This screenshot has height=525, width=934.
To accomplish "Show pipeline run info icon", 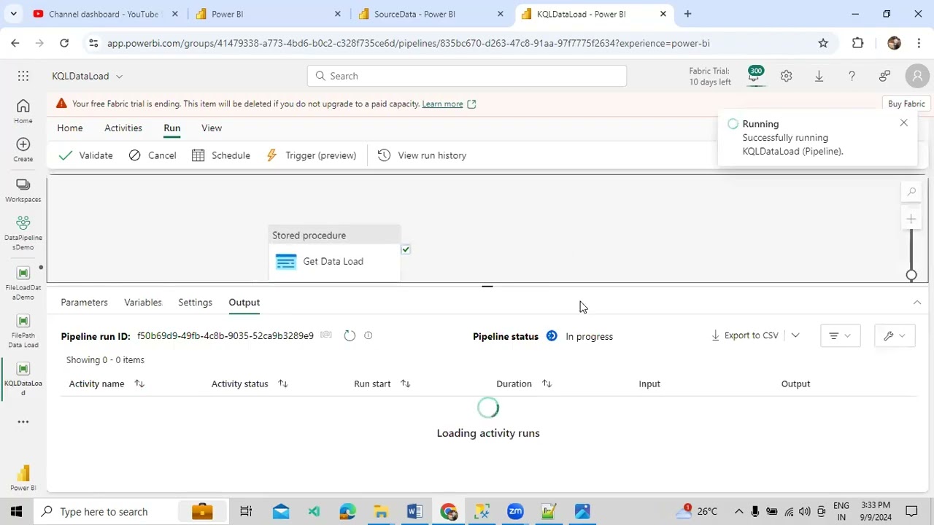I will click(x=368, y=335).
